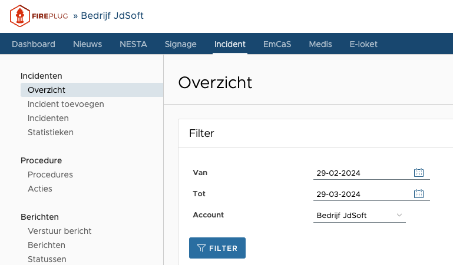Go to the NESTA tab
This screenshot has width=453, height=265.
(x=133, y=44)
